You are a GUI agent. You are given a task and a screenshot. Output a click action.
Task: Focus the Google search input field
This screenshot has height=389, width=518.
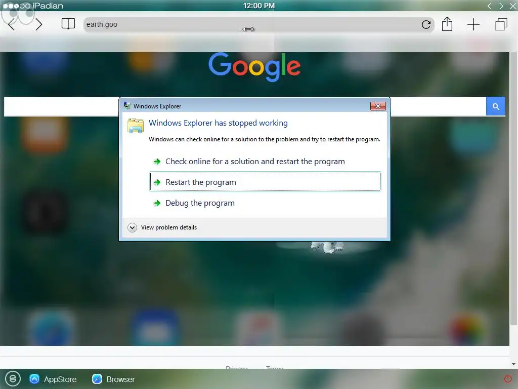(x=245, y=106)
